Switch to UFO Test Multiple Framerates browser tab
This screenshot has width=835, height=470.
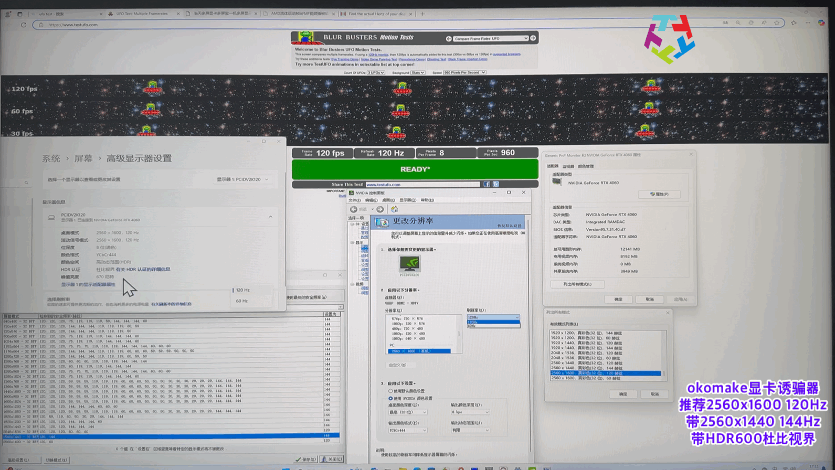(143, 14)
